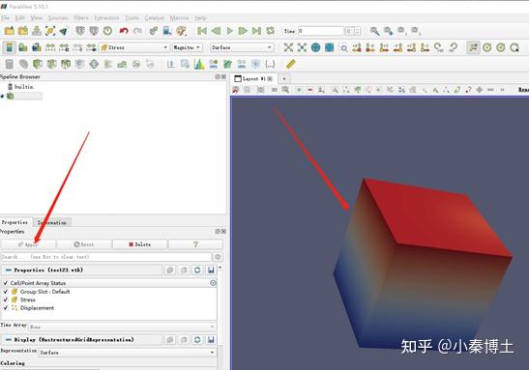Open the Stress coloring array dropdown

point(134,47)
